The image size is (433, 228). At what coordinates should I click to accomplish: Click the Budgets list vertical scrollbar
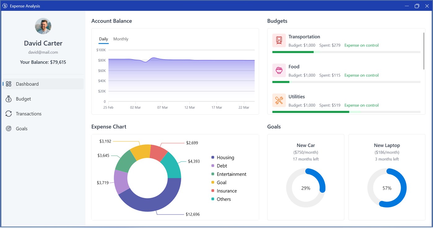coord(424,51)
